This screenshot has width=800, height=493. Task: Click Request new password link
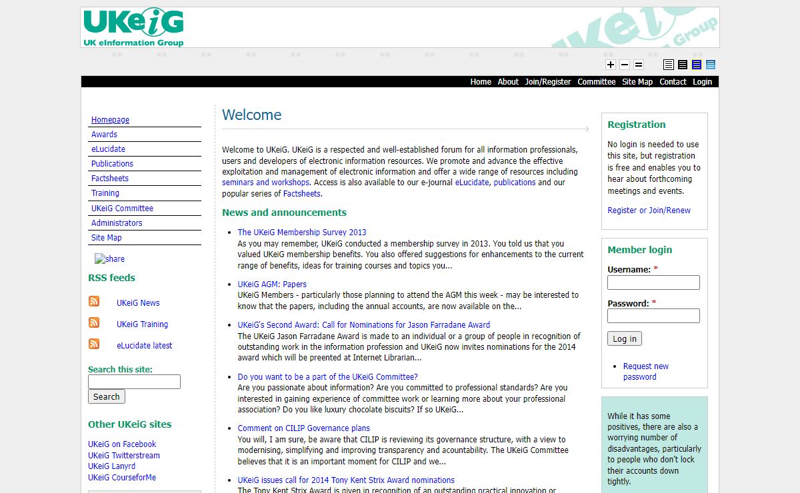pyautogui.click(x=645, y=372)
